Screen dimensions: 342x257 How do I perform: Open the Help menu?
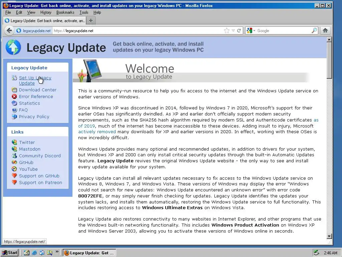[97, 12]
